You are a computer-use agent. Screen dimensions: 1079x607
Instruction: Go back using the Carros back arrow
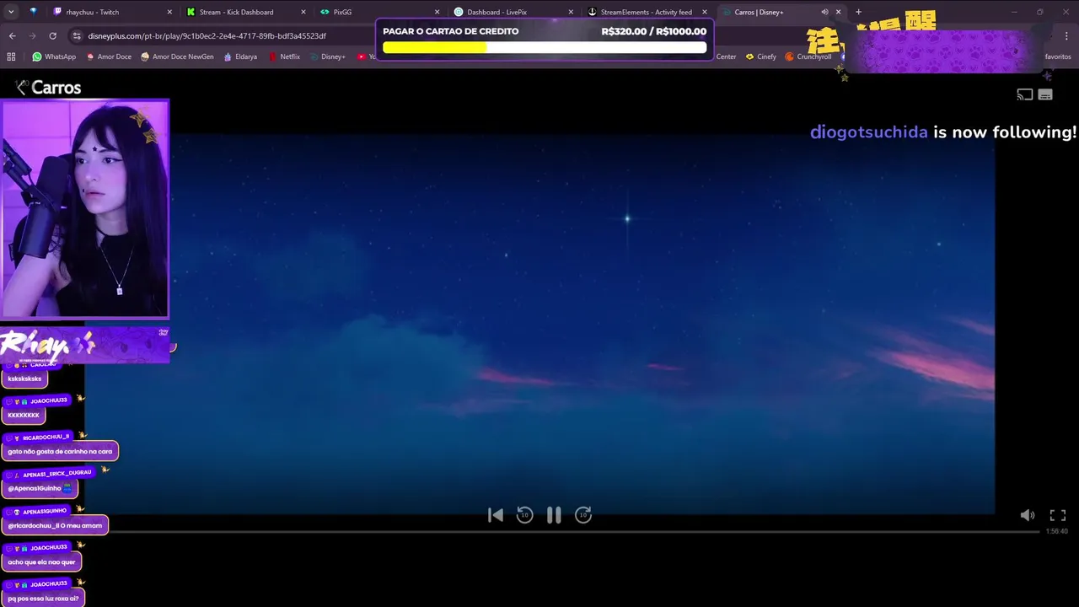[22, 88]
